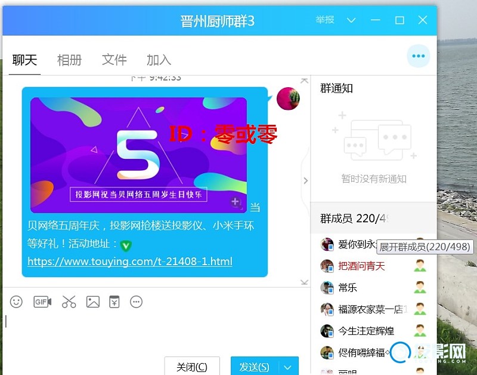Select member 爱你到永
The width and height of the screenshot is (477, 375).
coord(357,244)
